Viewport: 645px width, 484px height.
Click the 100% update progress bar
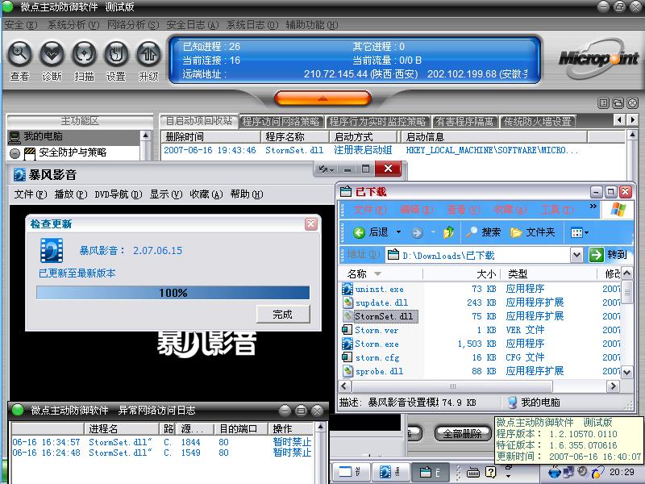point(173,293)
